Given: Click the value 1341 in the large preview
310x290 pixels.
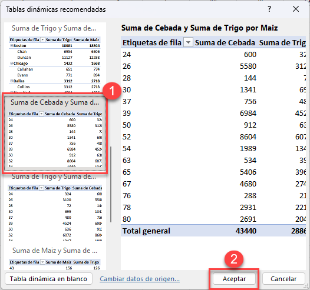Looking at the screenshot, I should (248, 90).
